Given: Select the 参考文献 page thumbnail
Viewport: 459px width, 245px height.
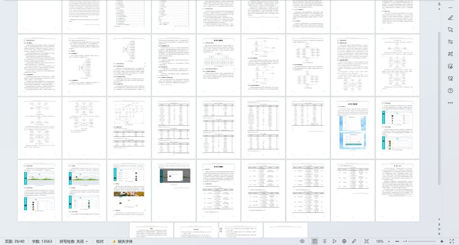Looking at the screenshot, I should tap(196, 230).
